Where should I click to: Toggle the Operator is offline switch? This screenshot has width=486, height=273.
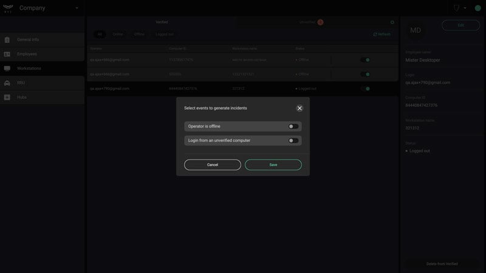coord(293,126)
